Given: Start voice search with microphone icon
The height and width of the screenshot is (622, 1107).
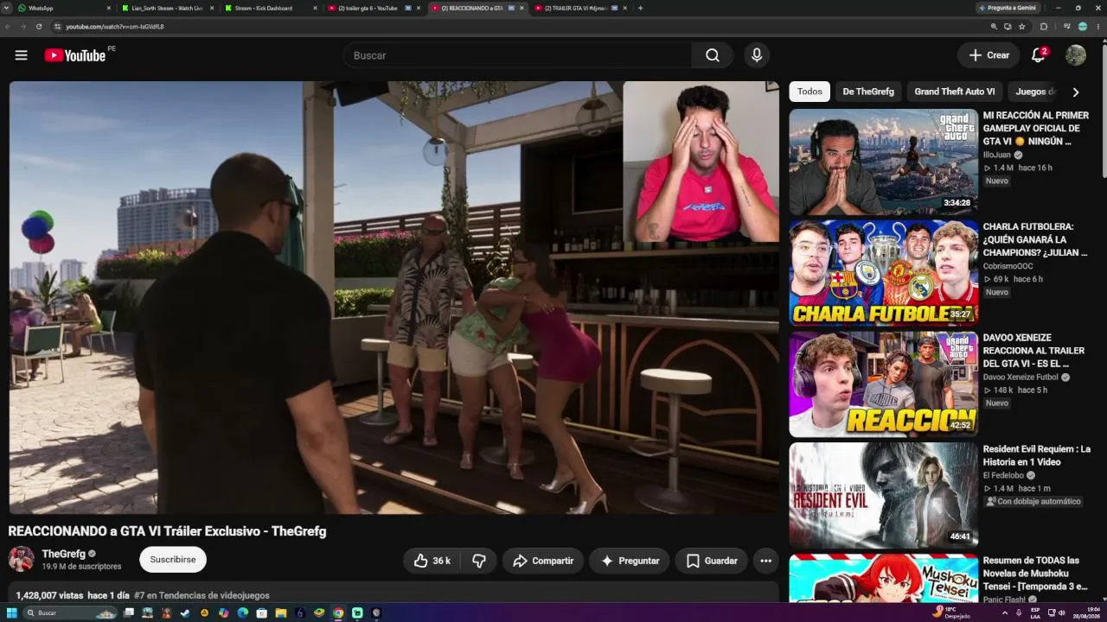Looking at the screenshot, I should click(x=757, y=55).
